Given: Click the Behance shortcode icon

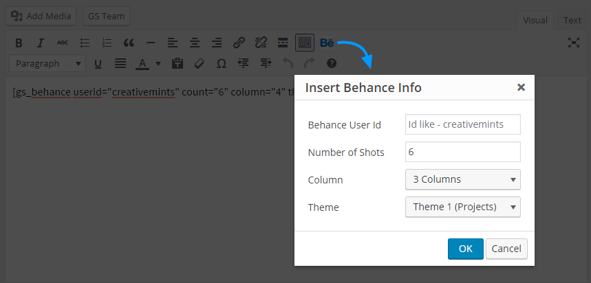Looking at the screenshot, I should (x=327, y=43).
